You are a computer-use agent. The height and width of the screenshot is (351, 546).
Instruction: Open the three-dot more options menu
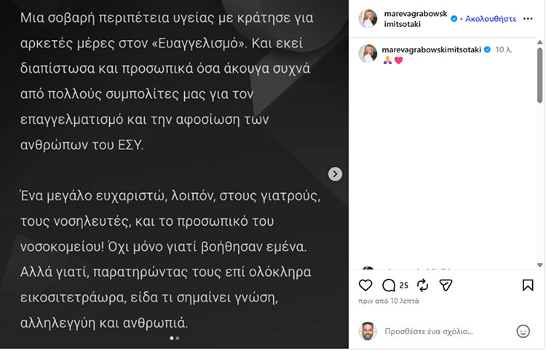tap(528, 19)
